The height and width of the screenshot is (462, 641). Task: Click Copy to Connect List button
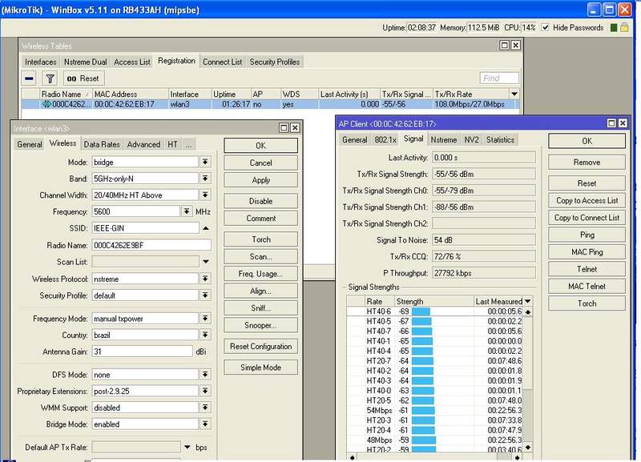click(x=587, y=218)
